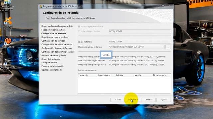
Task: Select Listo para instalar step
Action: click(49, 63)
